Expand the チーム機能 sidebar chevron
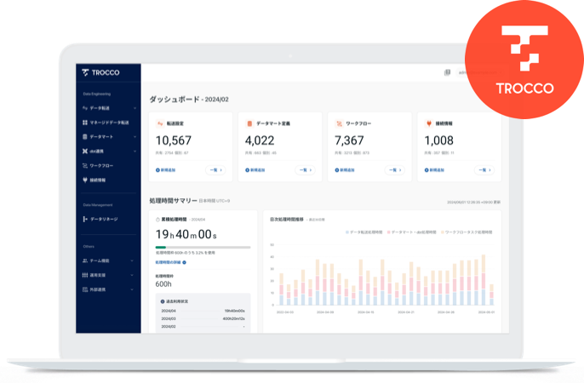 pyautogui.click(x=135, y=260)
